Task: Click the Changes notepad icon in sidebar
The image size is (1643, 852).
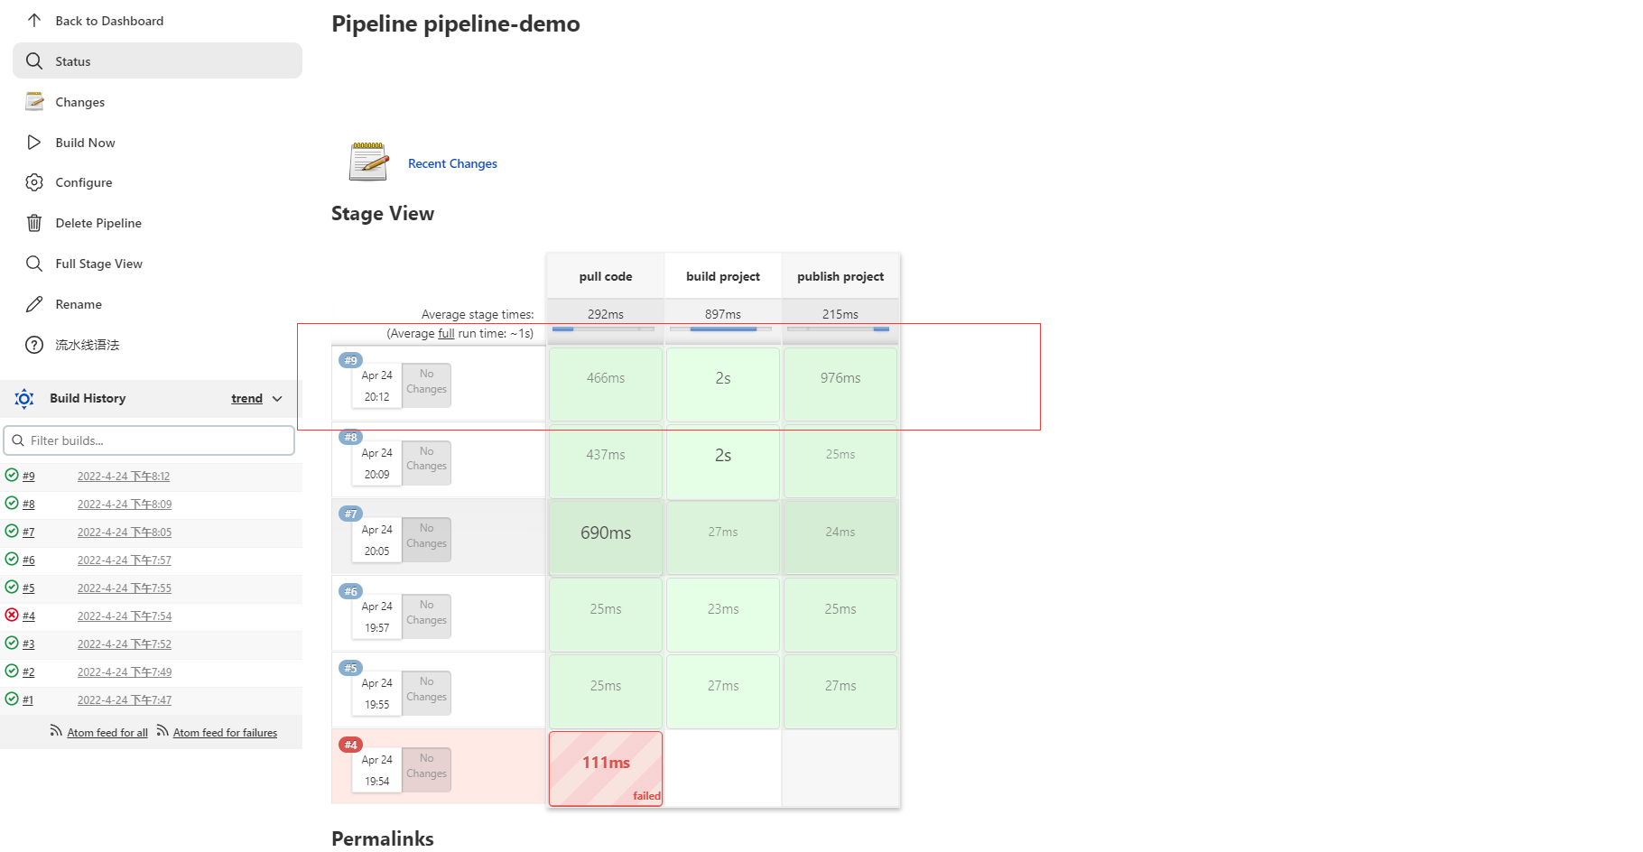Action: (x=34, y=101)
